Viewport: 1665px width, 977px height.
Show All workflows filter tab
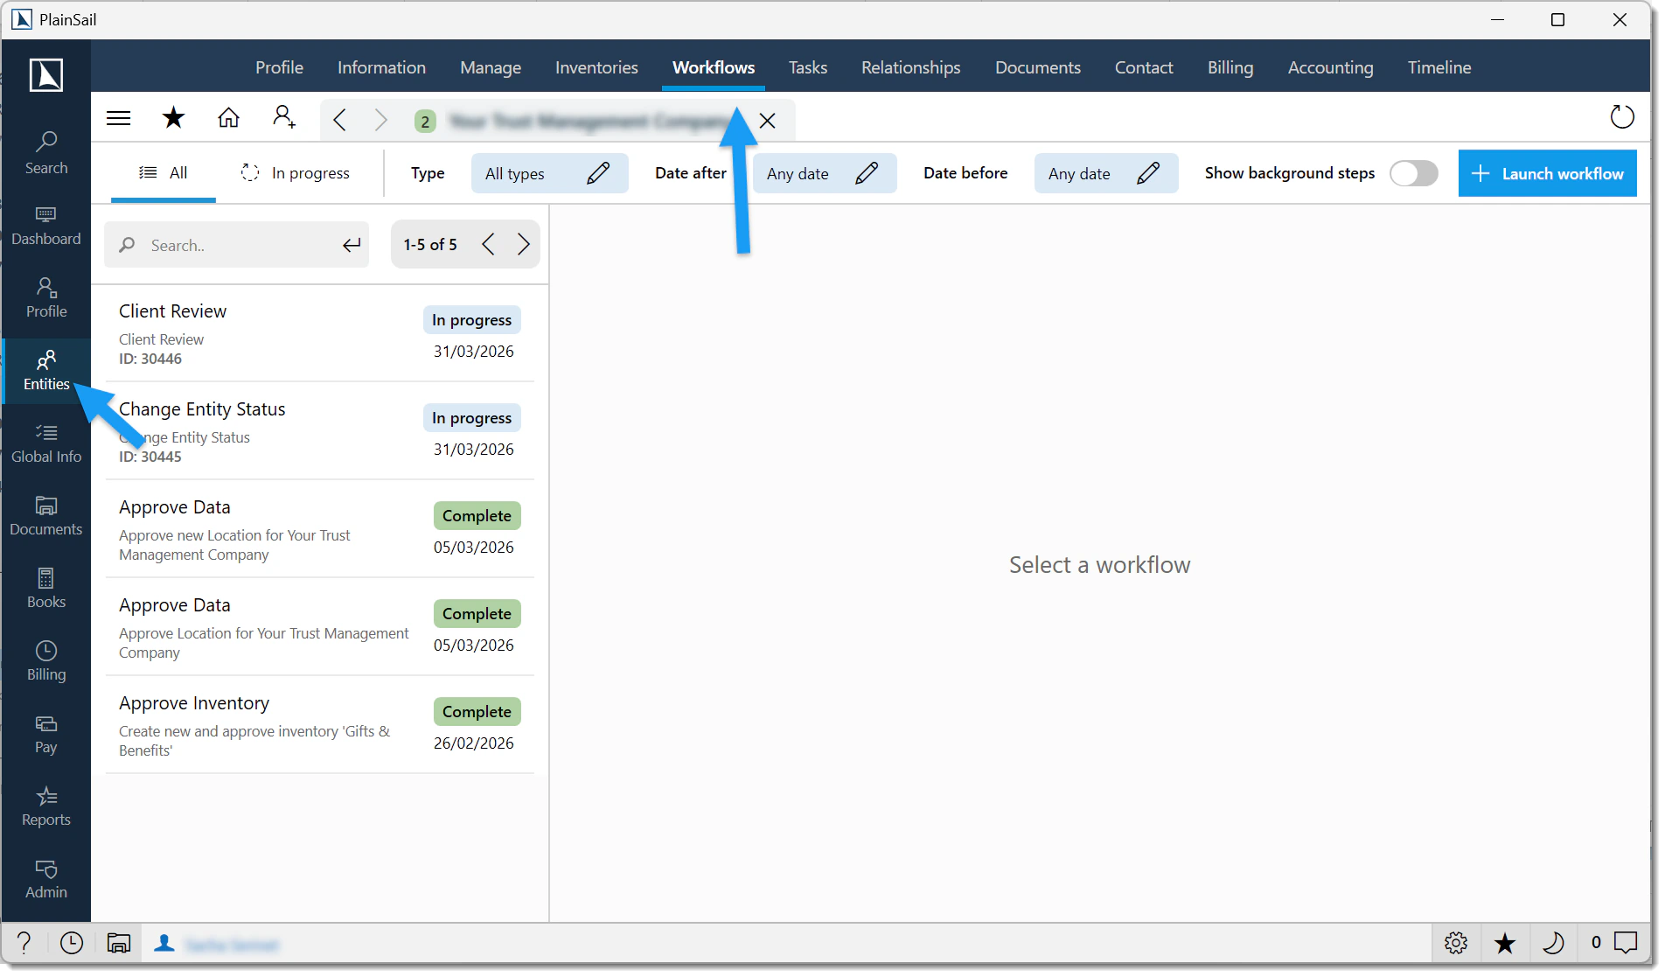[164, 173]
